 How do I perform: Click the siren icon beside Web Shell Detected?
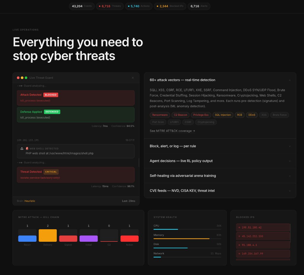pos(27,148)
